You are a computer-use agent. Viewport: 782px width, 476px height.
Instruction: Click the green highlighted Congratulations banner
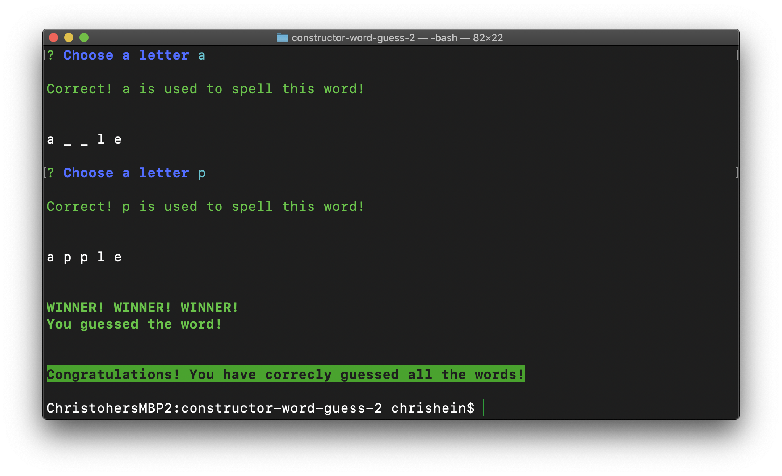coord(286,374)
